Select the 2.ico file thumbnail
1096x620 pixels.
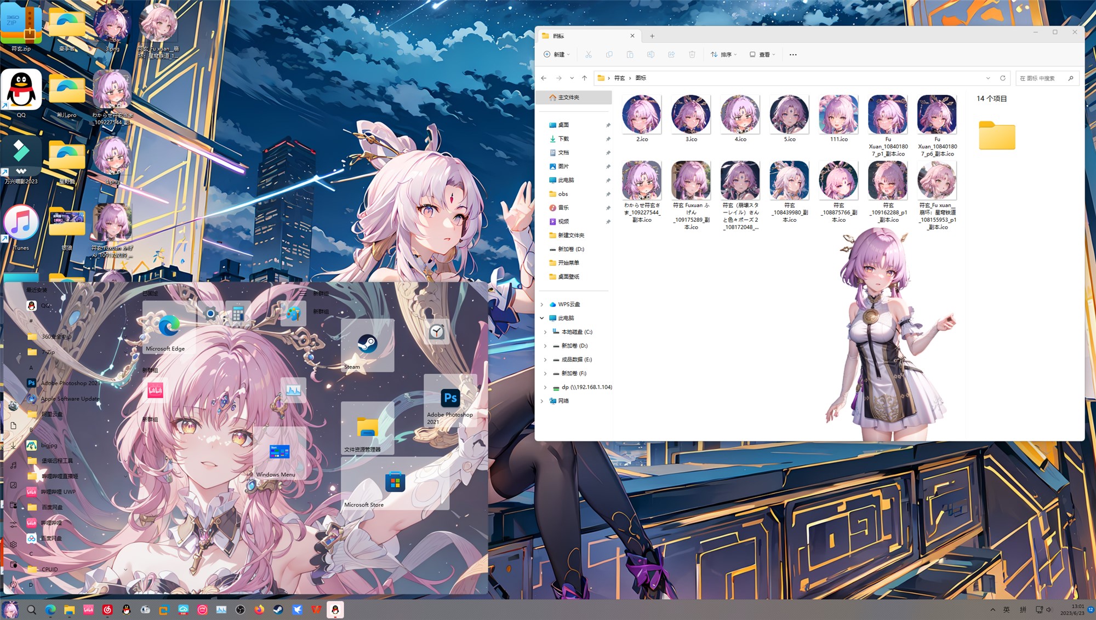(x=642, y=115)
